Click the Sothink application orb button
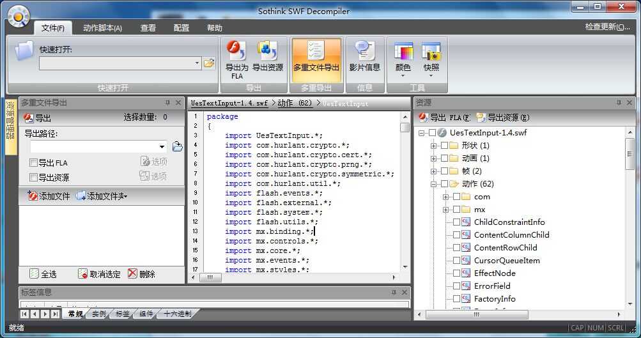 tap(19, 17)
